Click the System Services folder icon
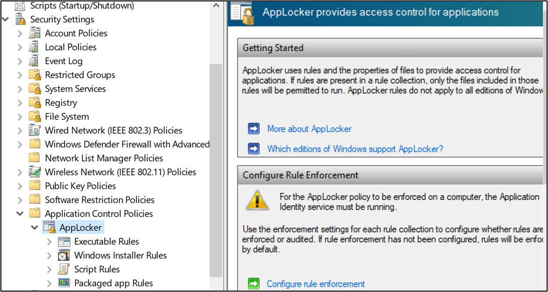548x292 pixels. pyautogui.click(x=35, y=89)
